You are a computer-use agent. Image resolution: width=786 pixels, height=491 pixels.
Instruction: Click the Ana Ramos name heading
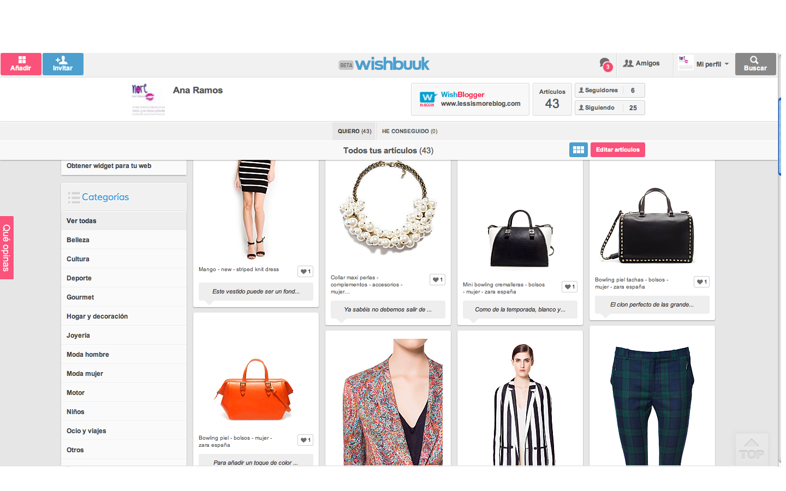coord(198,91)
